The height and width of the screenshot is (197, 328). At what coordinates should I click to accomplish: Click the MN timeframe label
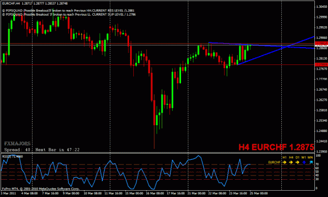coord(311,157)
